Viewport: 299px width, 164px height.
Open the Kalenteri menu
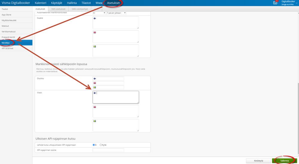(40, 3)
